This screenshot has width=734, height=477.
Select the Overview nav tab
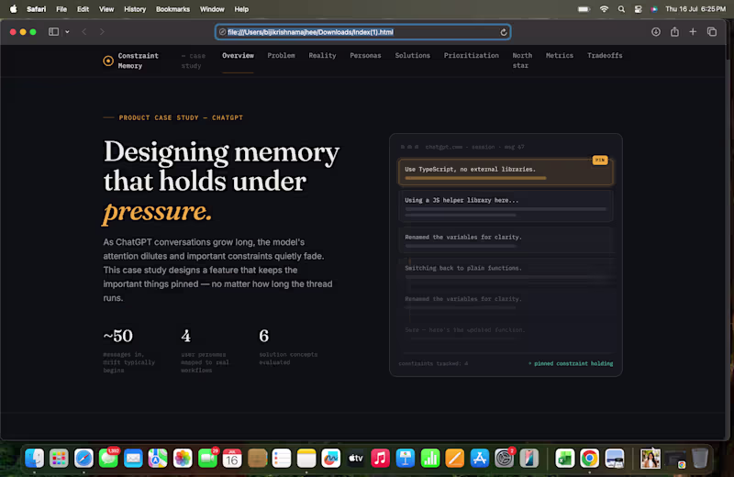click(238, 55)
